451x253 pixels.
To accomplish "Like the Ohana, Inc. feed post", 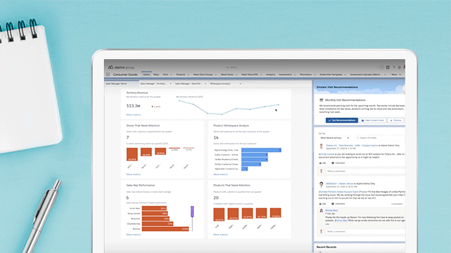I will coord(322,163).
